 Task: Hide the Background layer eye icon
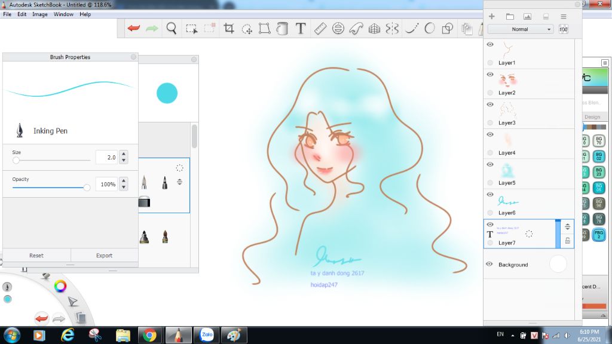489,264
